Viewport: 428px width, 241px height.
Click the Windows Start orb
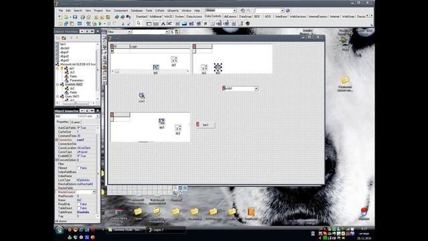(x=60, y=230)
